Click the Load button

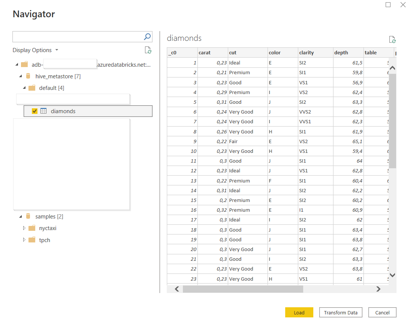coord(299,313)
